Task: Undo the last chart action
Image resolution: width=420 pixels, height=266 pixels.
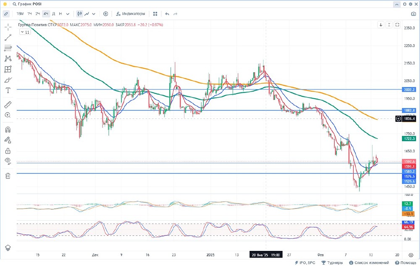Action: [x=167, y=14]
